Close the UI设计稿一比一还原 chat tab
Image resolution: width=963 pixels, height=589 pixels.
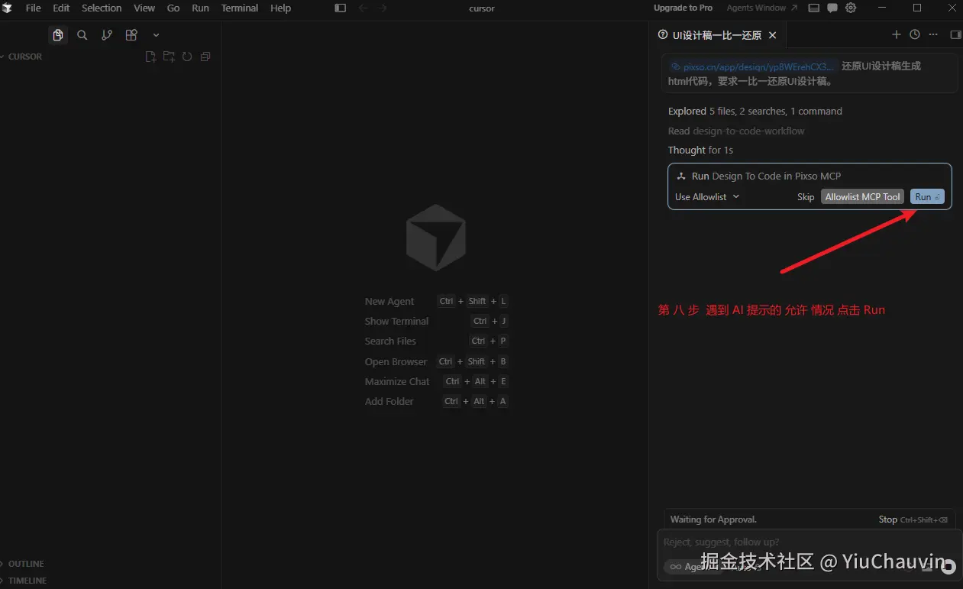(772, 35)
